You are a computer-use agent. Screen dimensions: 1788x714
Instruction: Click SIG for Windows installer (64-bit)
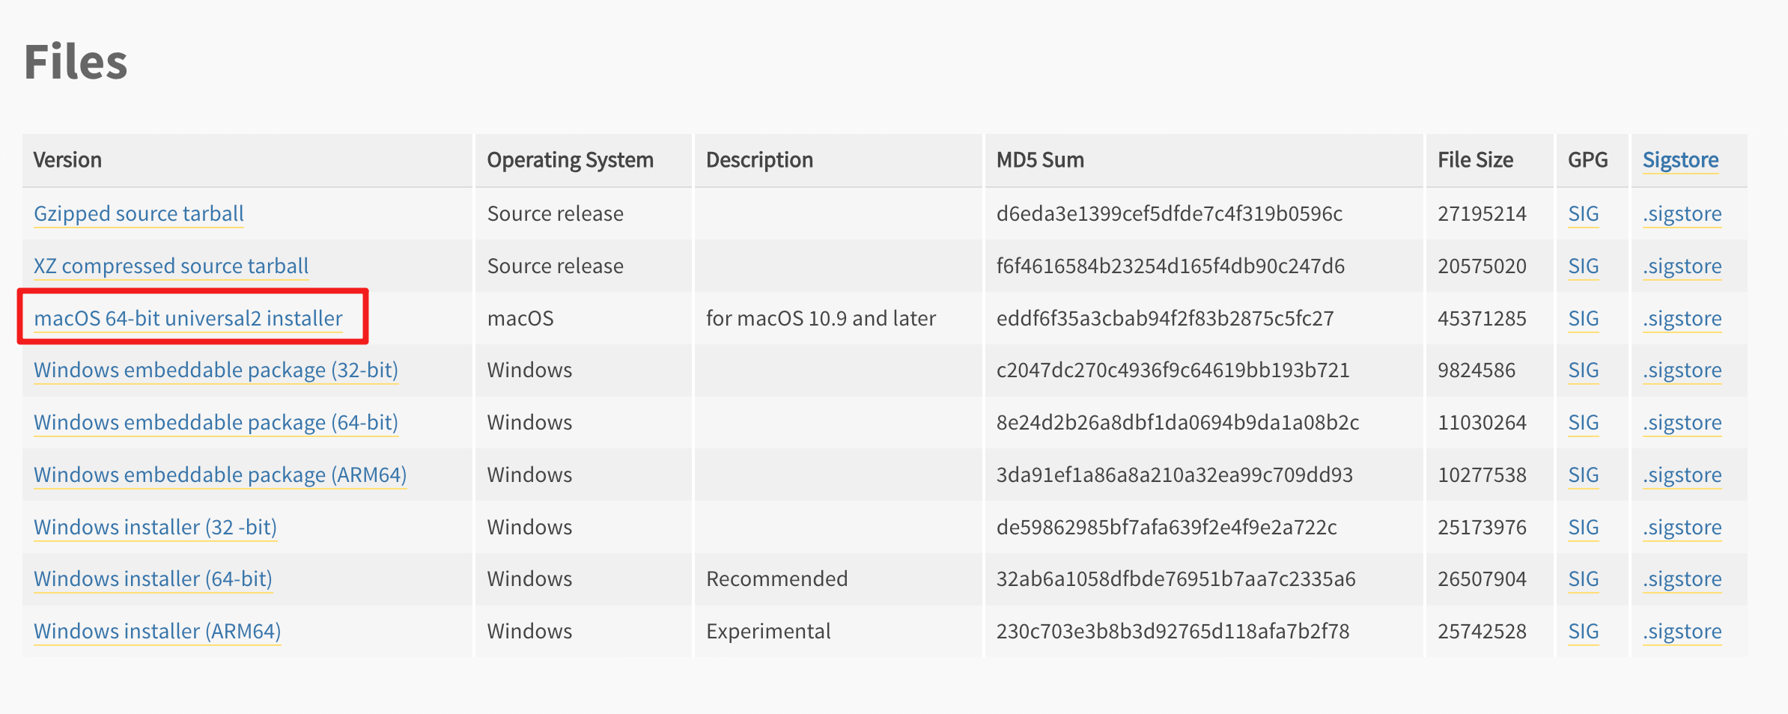[x=1583, y=579]
